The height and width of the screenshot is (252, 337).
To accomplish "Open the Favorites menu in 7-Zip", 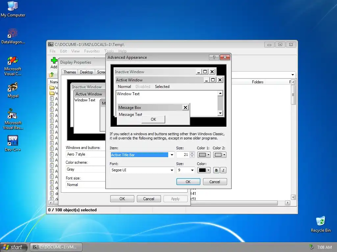I will click(92, 51).
